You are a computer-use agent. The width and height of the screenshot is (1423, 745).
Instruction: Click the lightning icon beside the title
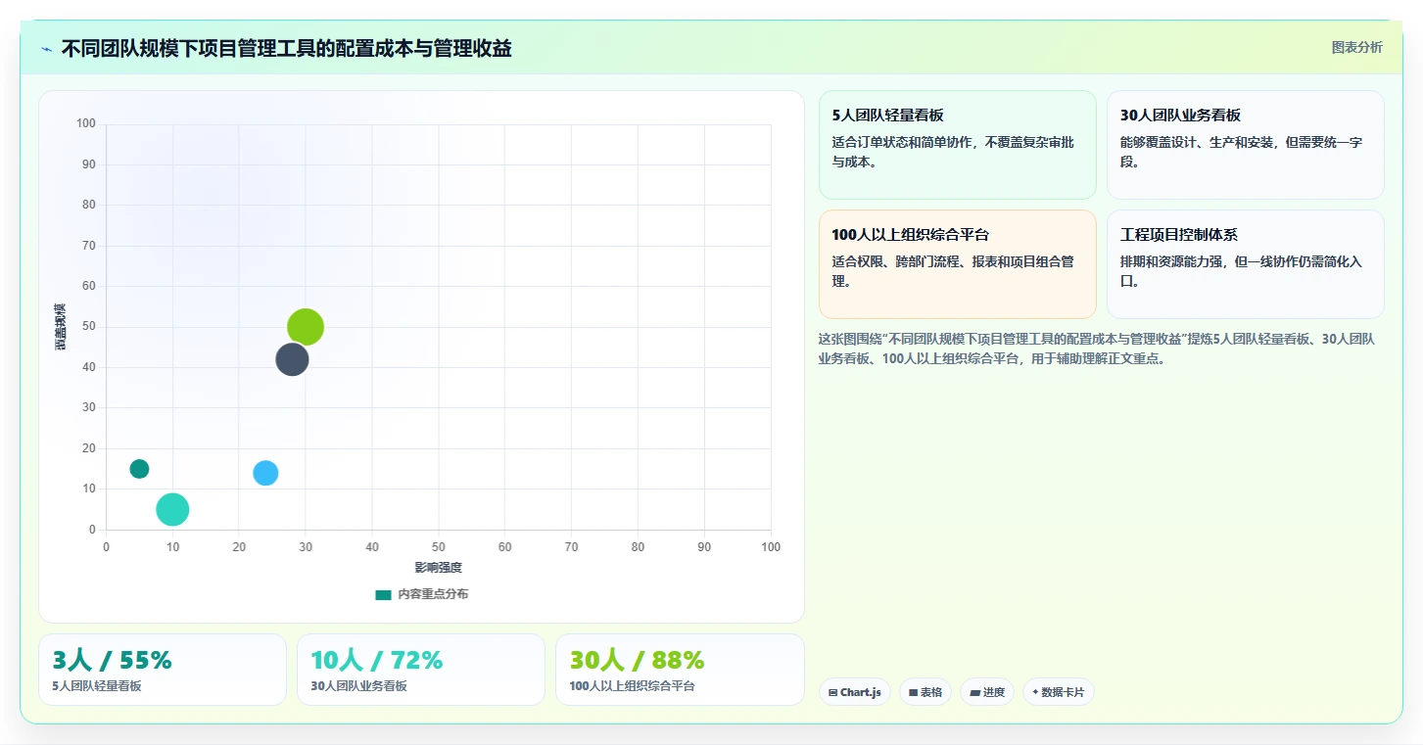pos(46,49)
